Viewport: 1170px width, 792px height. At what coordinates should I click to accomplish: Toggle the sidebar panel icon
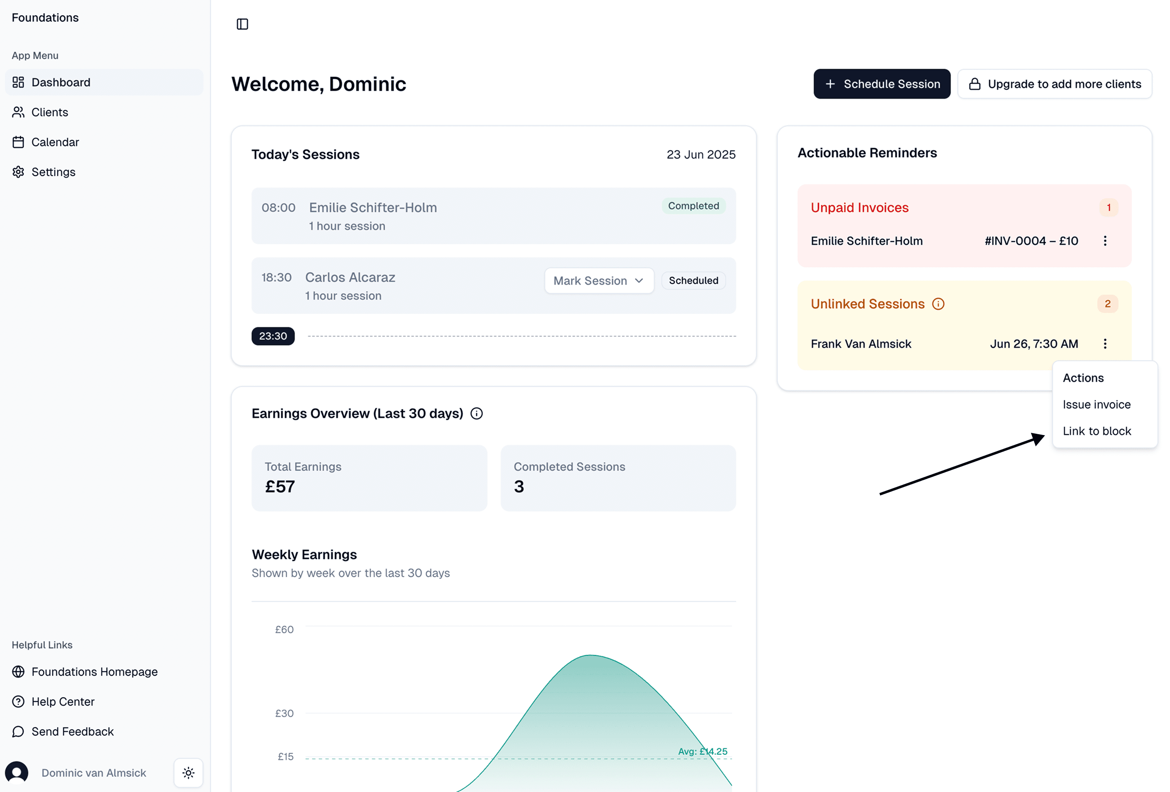coord(242,24)
